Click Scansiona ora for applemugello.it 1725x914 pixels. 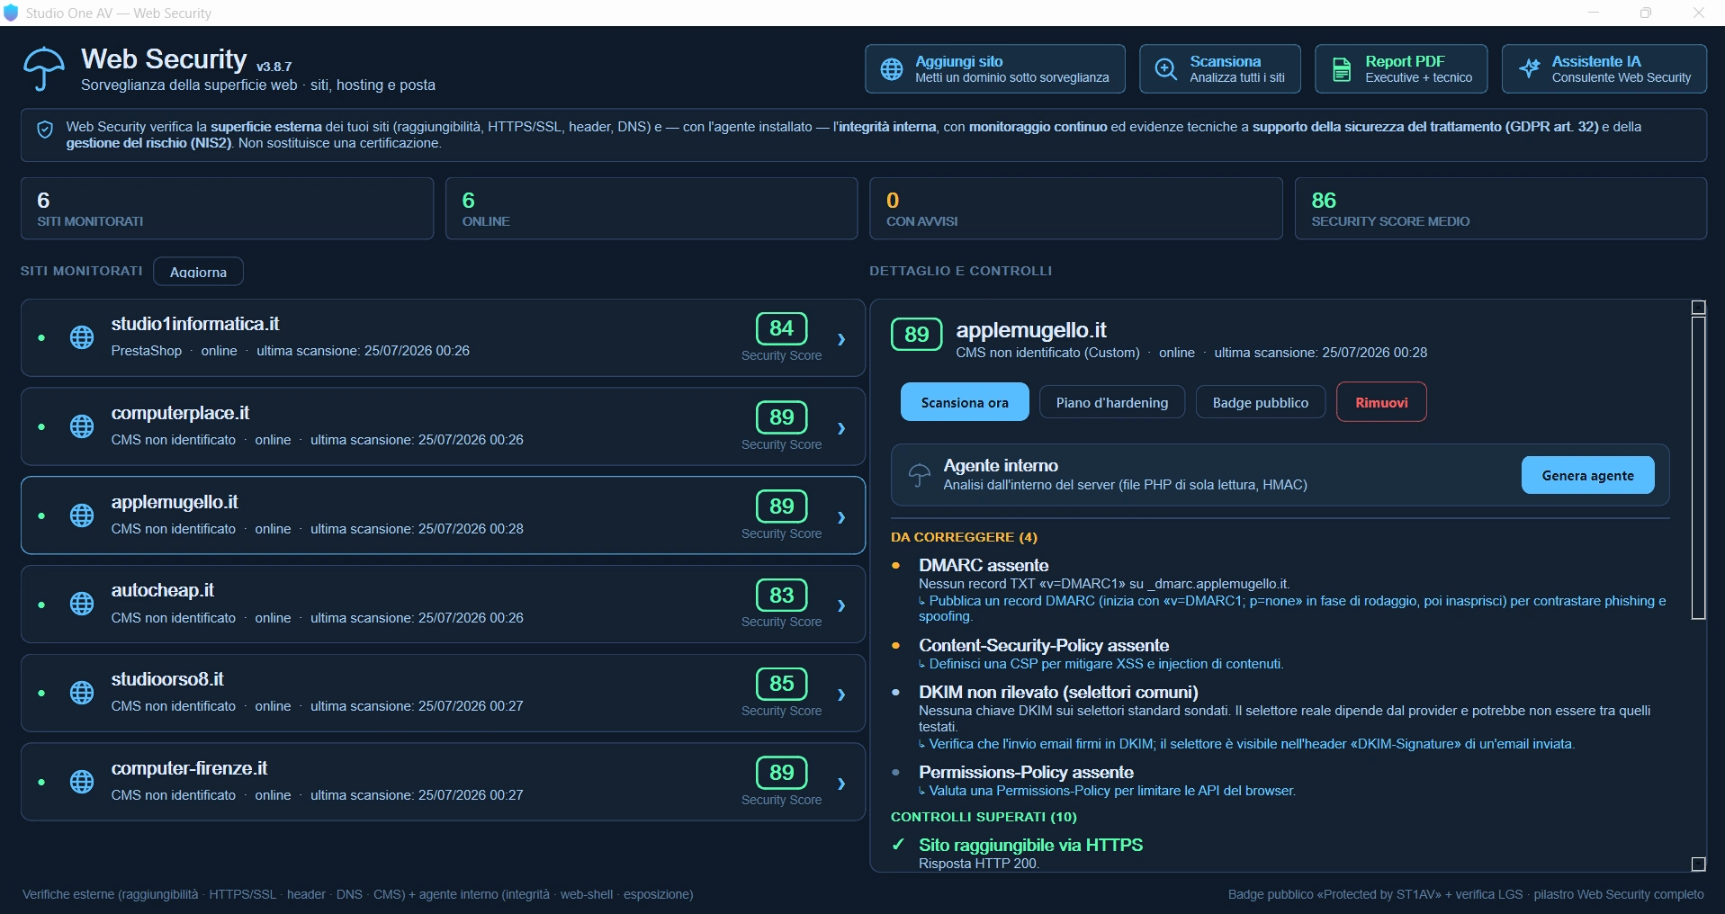point(965,402)
